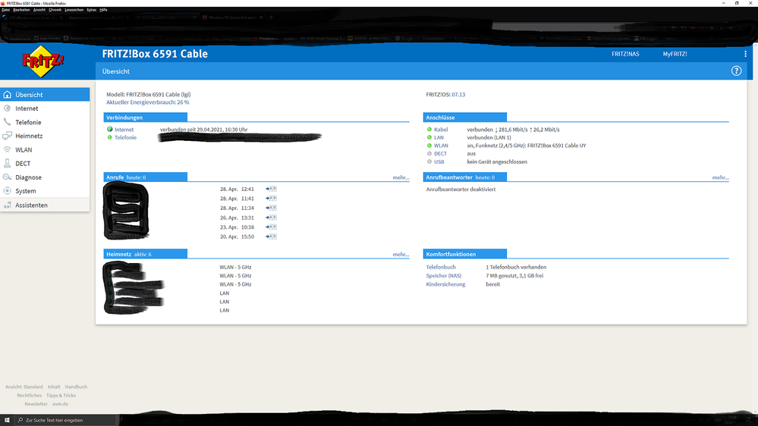This screenshot has height=426, width=758.
Task: Click FRITZ!OS version 07.13 link
Action: coord(458,95)
